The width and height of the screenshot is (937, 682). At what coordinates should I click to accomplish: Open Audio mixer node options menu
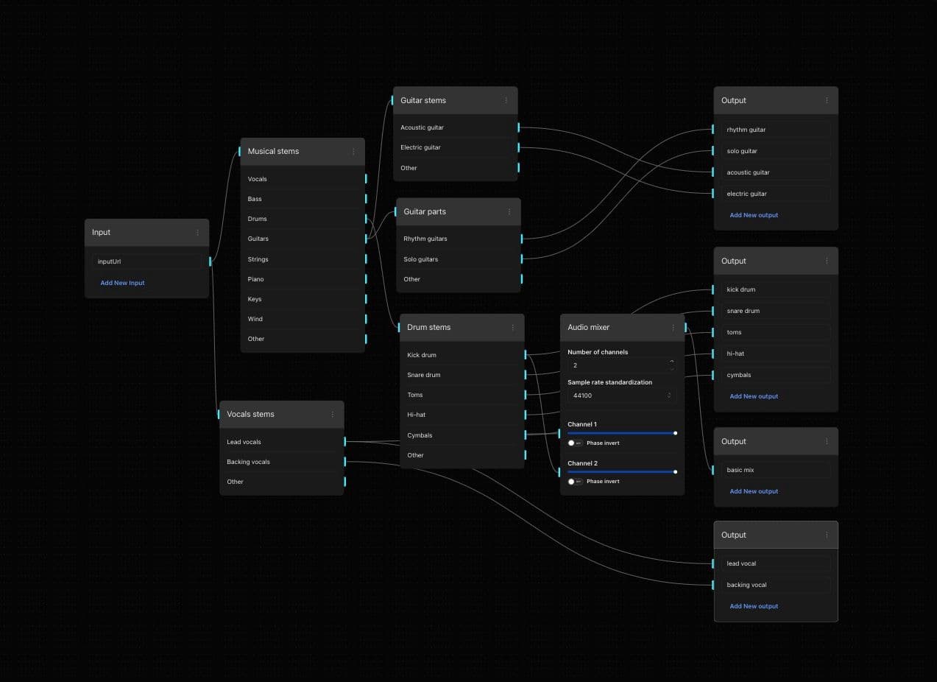click(x=673, y=328)
